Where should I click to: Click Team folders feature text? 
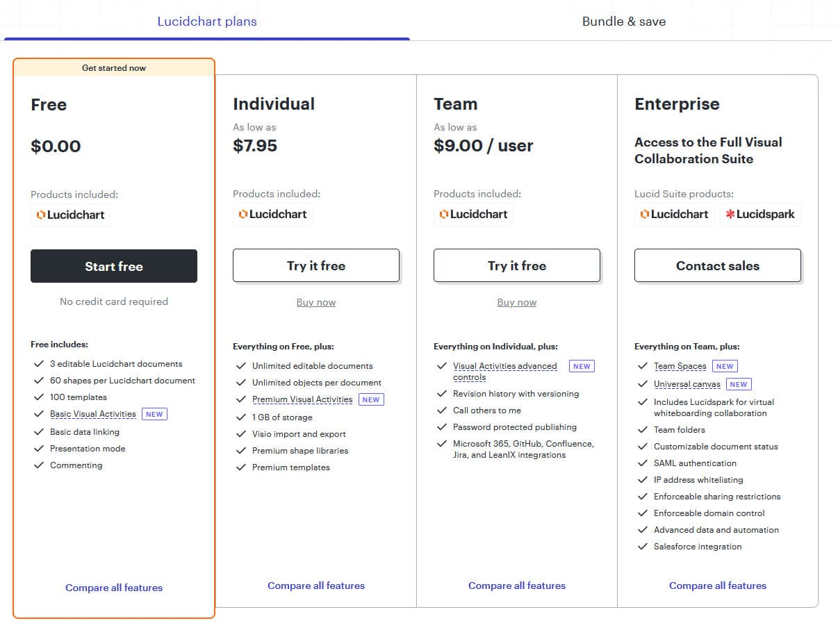[680, 430]
